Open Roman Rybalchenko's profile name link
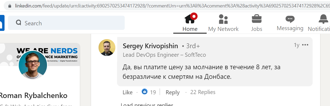330x106 pixels. 34,95
